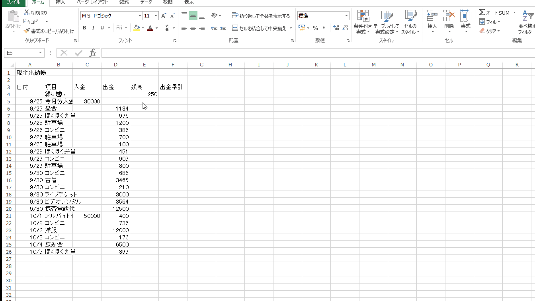
Task: Click the Cut (切り取り) scissors icon
Action: [x=27, y=13]
